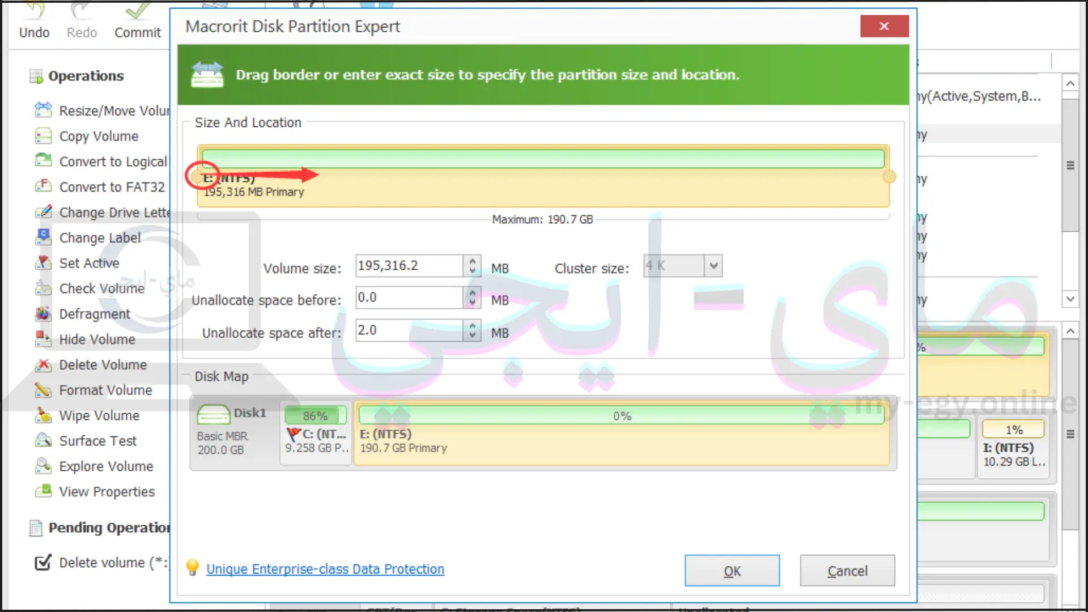The width and height of the screenshot is (1088, 612).
Task: Select the Resize/Move Volume operation text
Action: (114, 110)
